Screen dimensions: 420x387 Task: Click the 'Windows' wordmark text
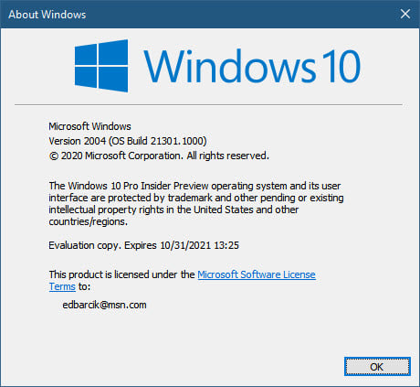click(230, 66)
